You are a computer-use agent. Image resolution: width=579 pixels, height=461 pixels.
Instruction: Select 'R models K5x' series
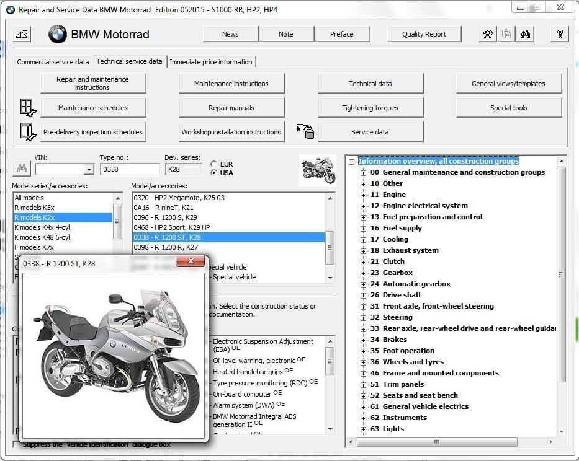(x=63, y=208)
